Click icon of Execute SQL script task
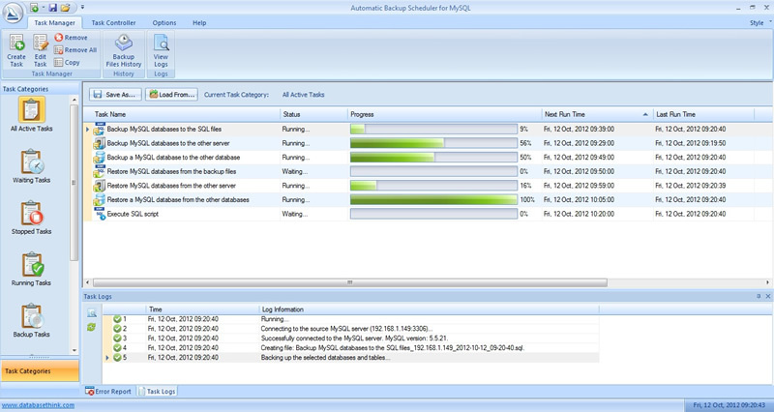Image resolution: width=774 pixels, height=412 pixels. (100, 214)
